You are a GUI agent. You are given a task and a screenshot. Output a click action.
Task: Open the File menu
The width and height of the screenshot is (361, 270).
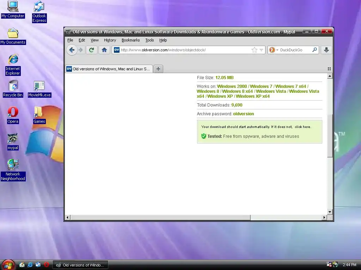(70, 40)
